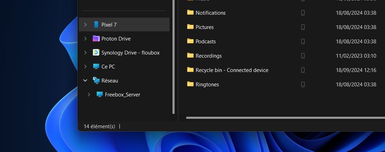This screenshot has width=385, height=152.
Task: Collapse the Réseau tree node
Action: 85,80
